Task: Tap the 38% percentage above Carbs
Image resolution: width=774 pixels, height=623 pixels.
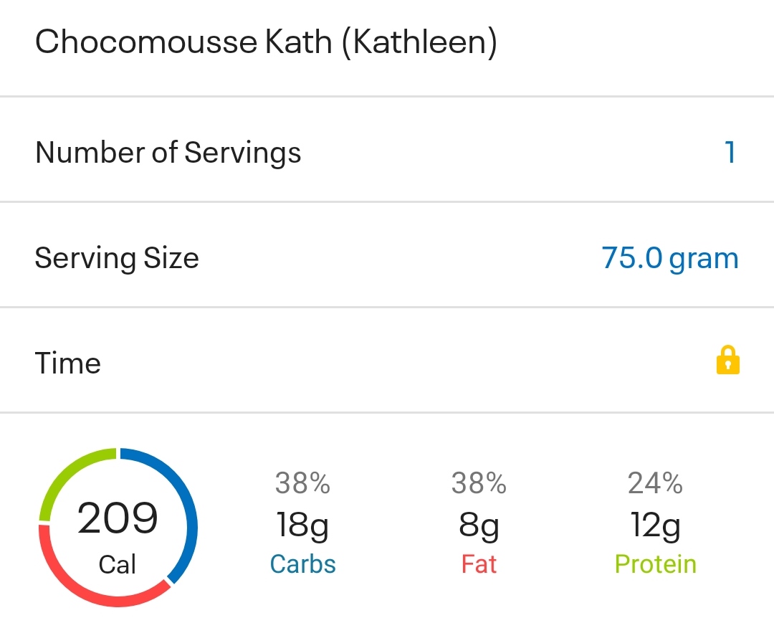Action: coord(302,484)
